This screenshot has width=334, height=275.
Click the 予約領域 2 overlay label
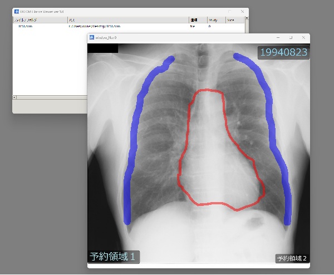coord(292,258)
